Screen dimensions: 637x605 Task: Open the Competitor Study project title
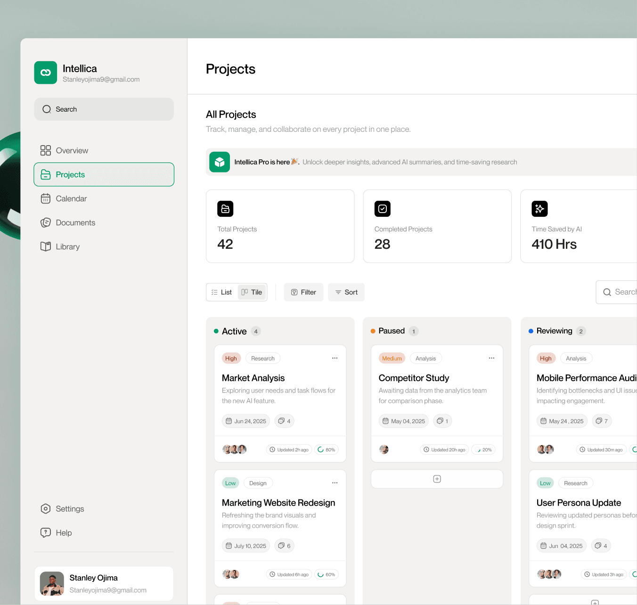tap(414, 378)
